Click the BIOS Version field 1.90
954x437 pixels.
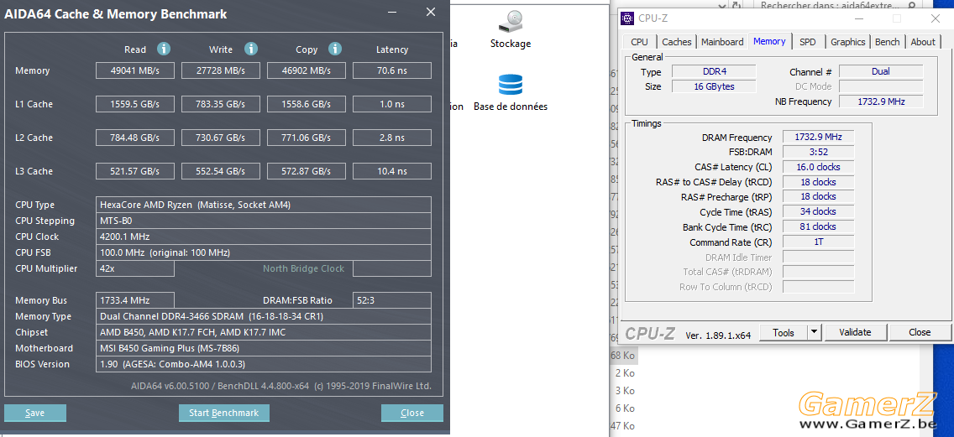[264, 364]
